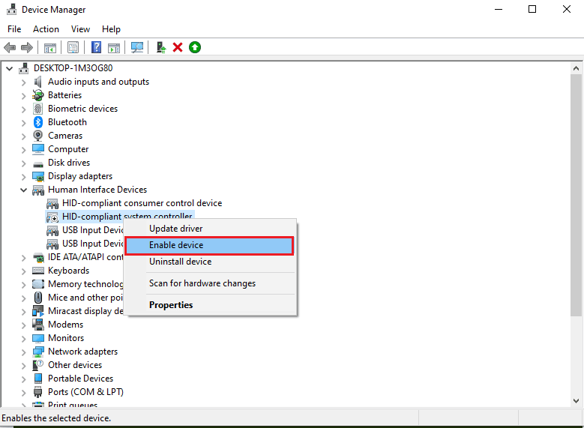Toggle the console tree show/hide icon
584x428 pixels.
pos(50,48)
